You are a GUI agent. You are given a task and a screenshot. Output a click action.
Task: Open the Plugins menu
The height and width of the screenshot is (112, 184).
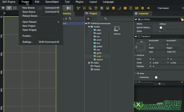click(79, 2)
